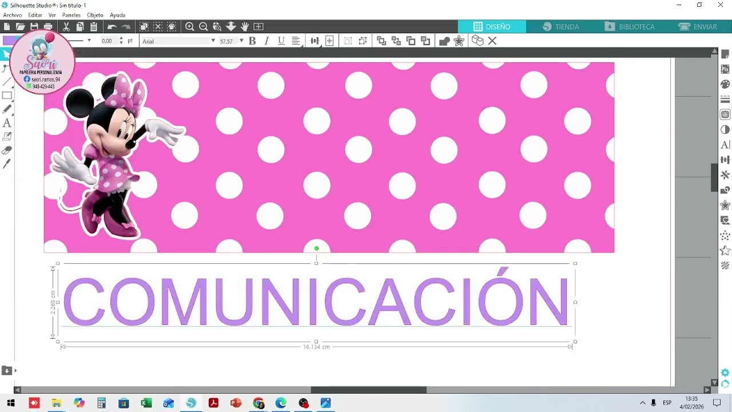Select the Draw Rectangle tool
Image resolution: width=732 pixels, height=412 pixels.
pos(7,96)
